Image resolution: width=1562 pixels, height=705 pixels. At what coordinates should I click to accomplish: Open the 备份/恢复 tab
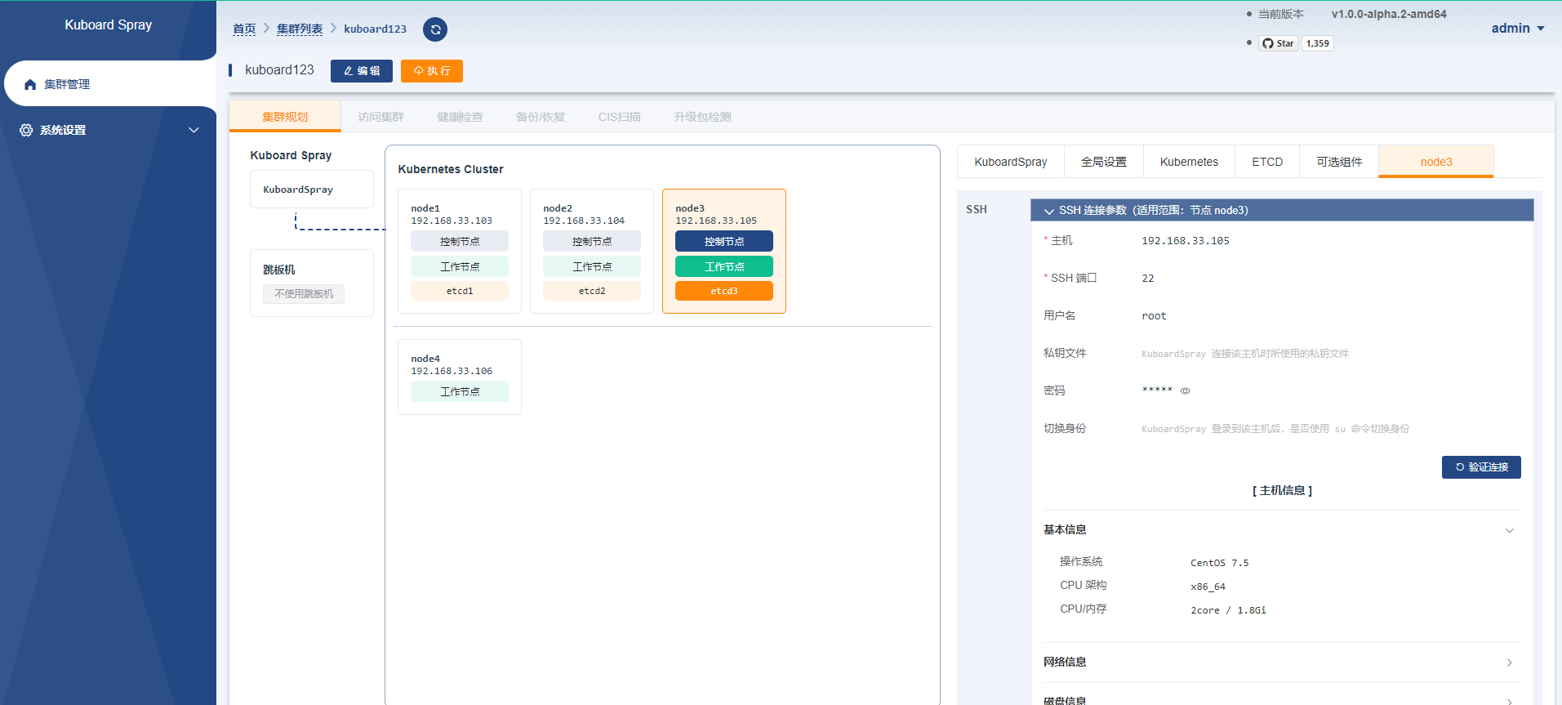pos(541,117)
